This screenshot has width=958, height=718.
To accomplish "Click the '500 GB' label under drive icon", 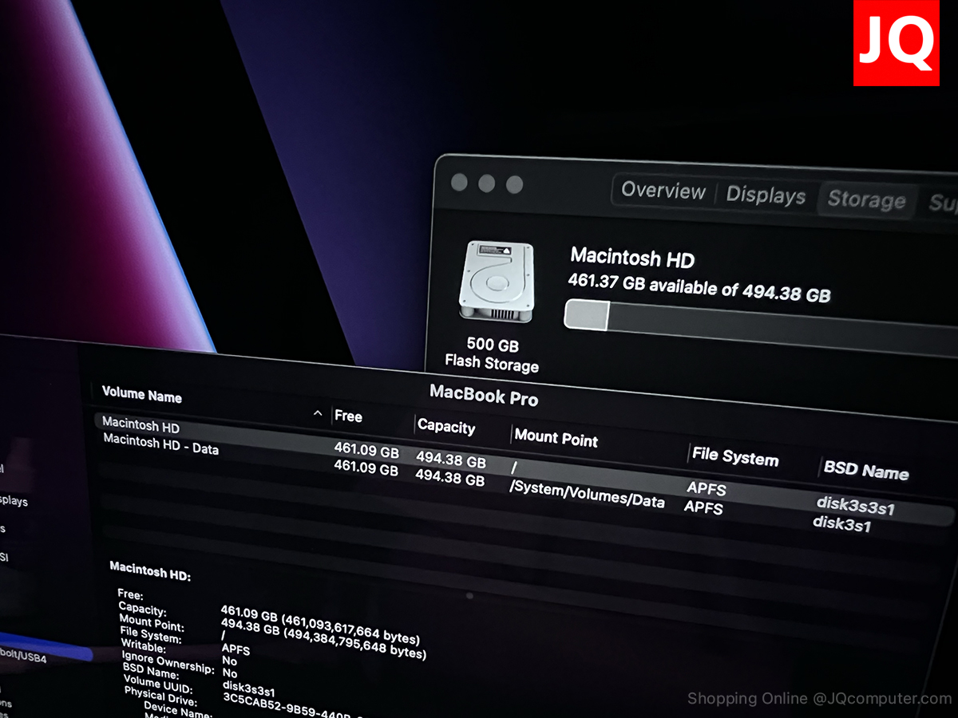I will coord(493,345).
